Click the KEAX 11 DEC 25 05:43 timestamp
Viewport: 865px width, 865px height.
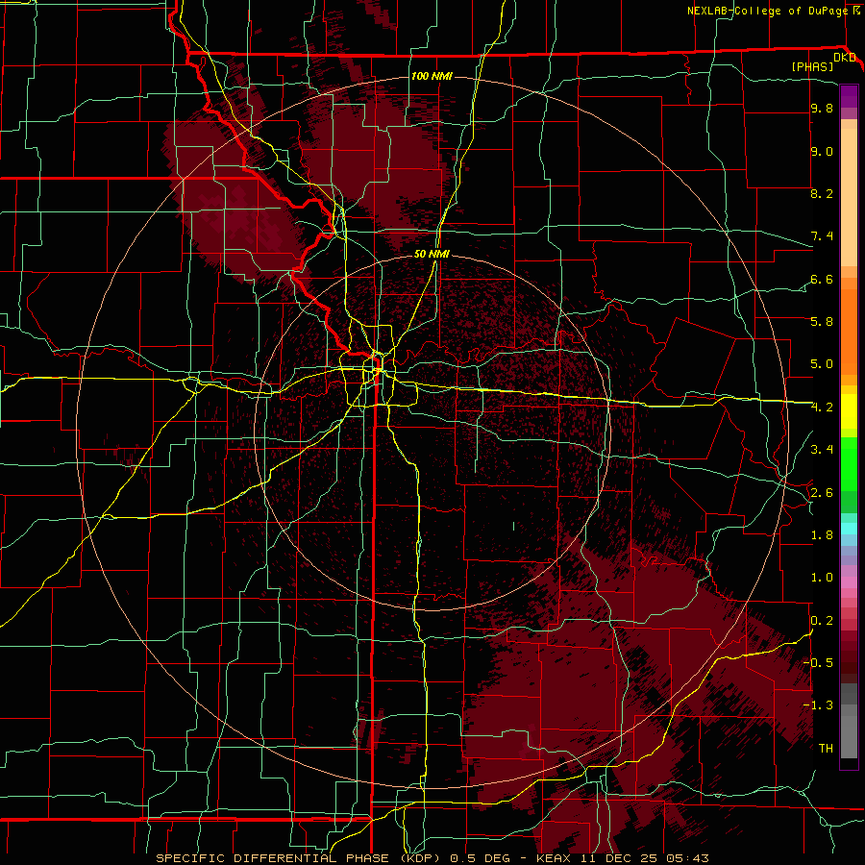coord(622,858)
